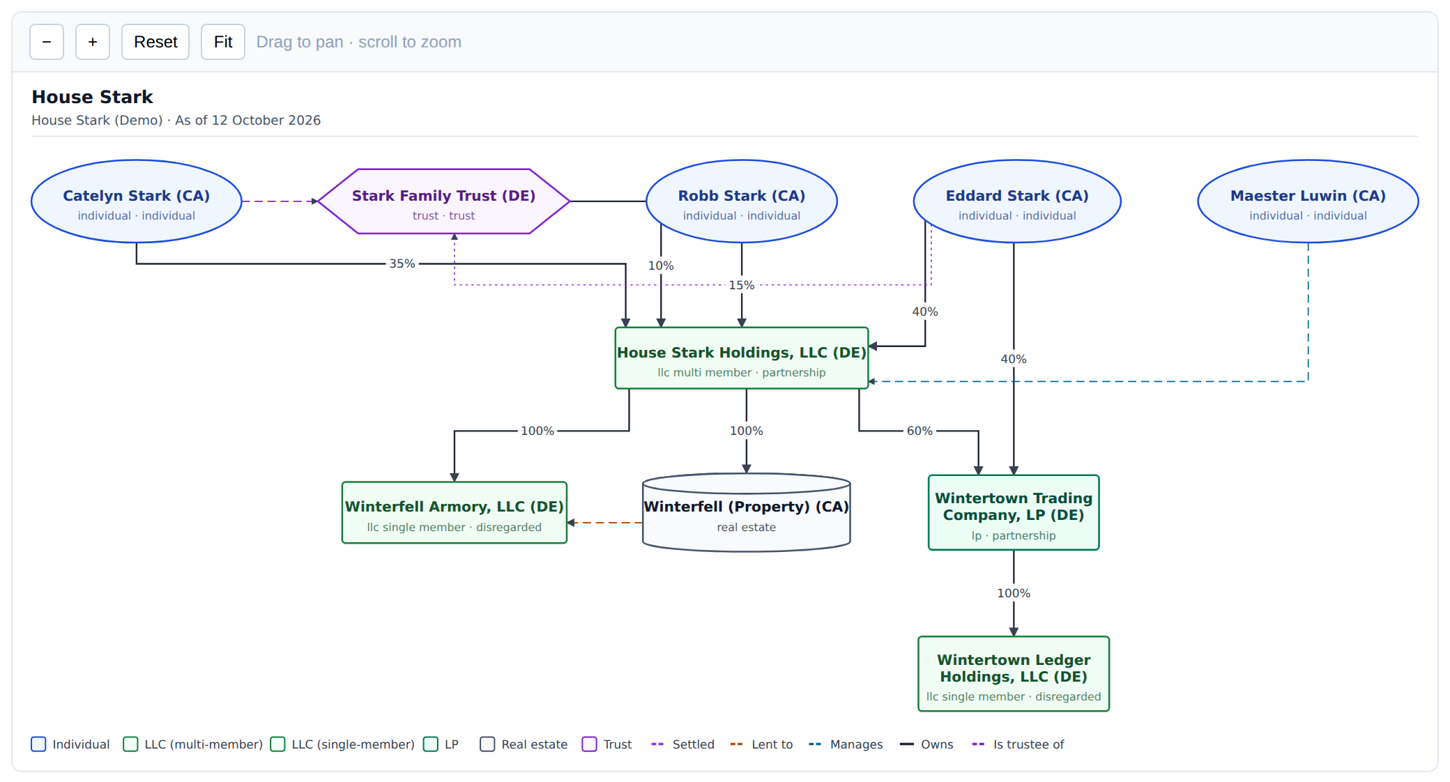Click the 'Drag to pan · scroll to zoom' hint

click(x=359, y=42)
